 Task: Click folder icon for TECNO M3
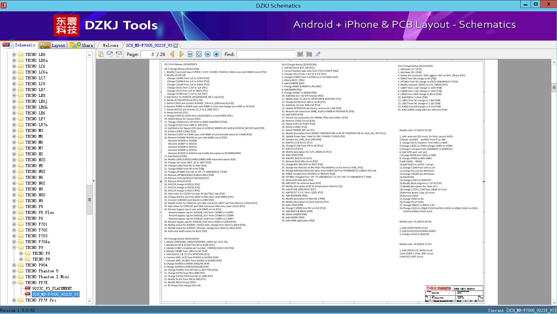[x=21, y=130]
